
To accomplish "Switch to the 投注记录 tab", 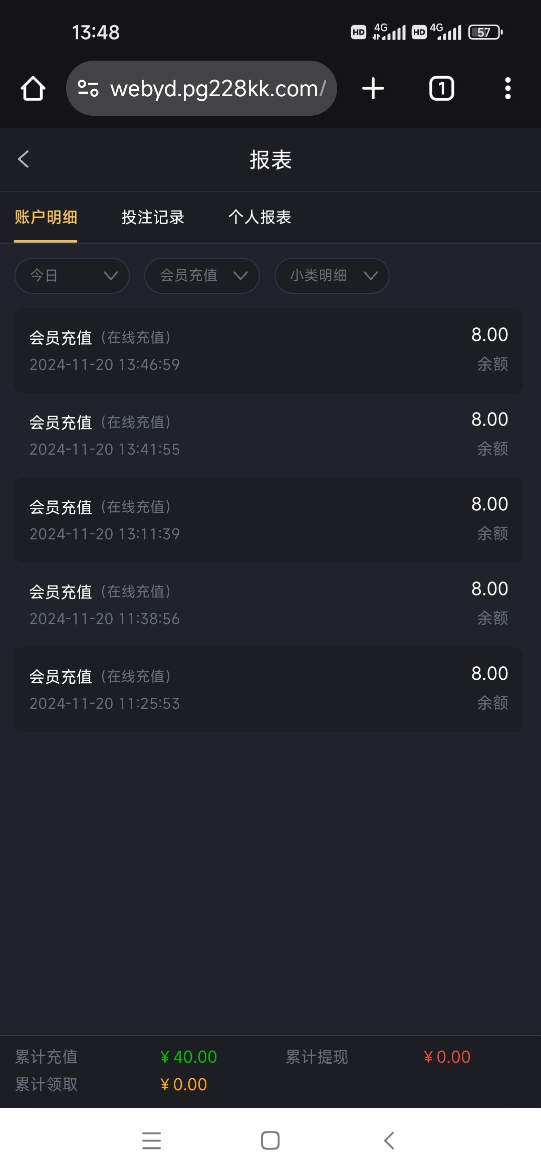I will click(153, 217).
